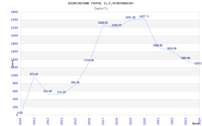Click the y-axis value 2400
The image size is (202, 126).
pyautogui.click(x=14, y=20)
